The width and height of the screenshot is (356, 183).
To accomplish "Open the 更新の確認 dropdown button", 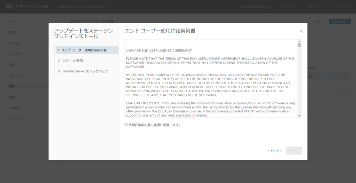I will 340,22.
